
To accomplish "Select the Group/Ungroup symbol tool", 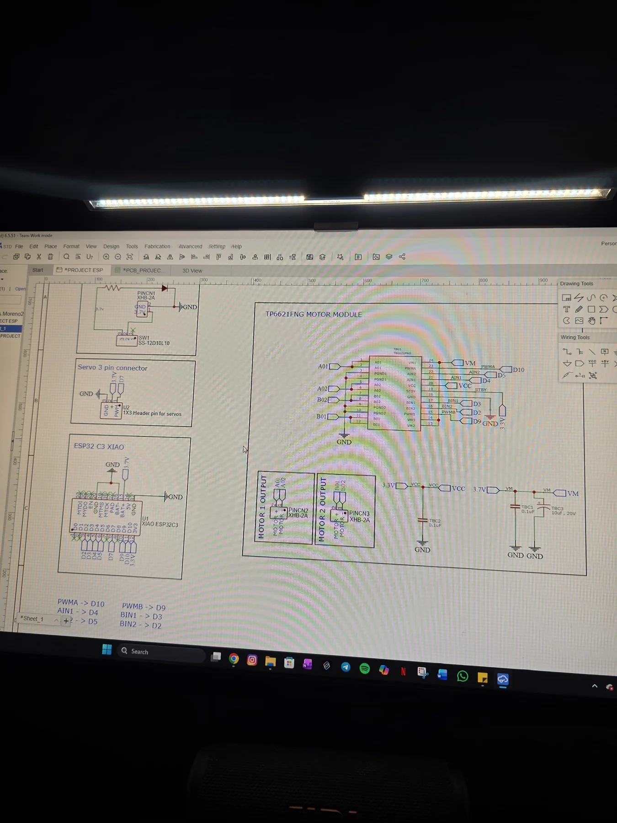I will [593, 375].
